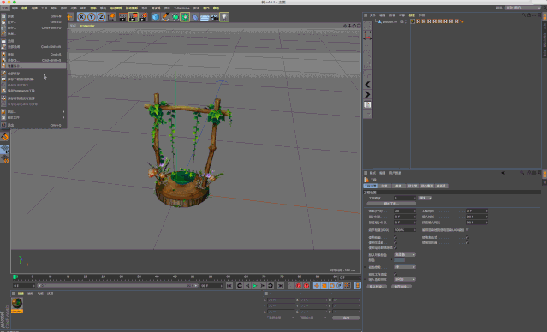The width and height of the screenshot is (547, 332).
Task: Click the Load Preset button
Action: point(377,287)
